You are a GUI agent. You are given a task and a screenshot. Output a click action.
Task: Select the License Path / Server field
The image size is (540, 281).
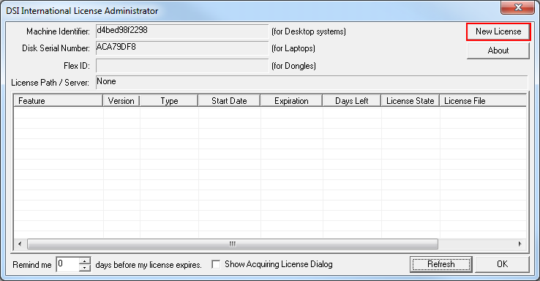pos(312,82)
